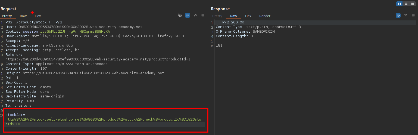This screenshot has width=418, height=135.
Task: Switch to side-by-side layout view
Action: pyautogui.click(x=400, y=4)
